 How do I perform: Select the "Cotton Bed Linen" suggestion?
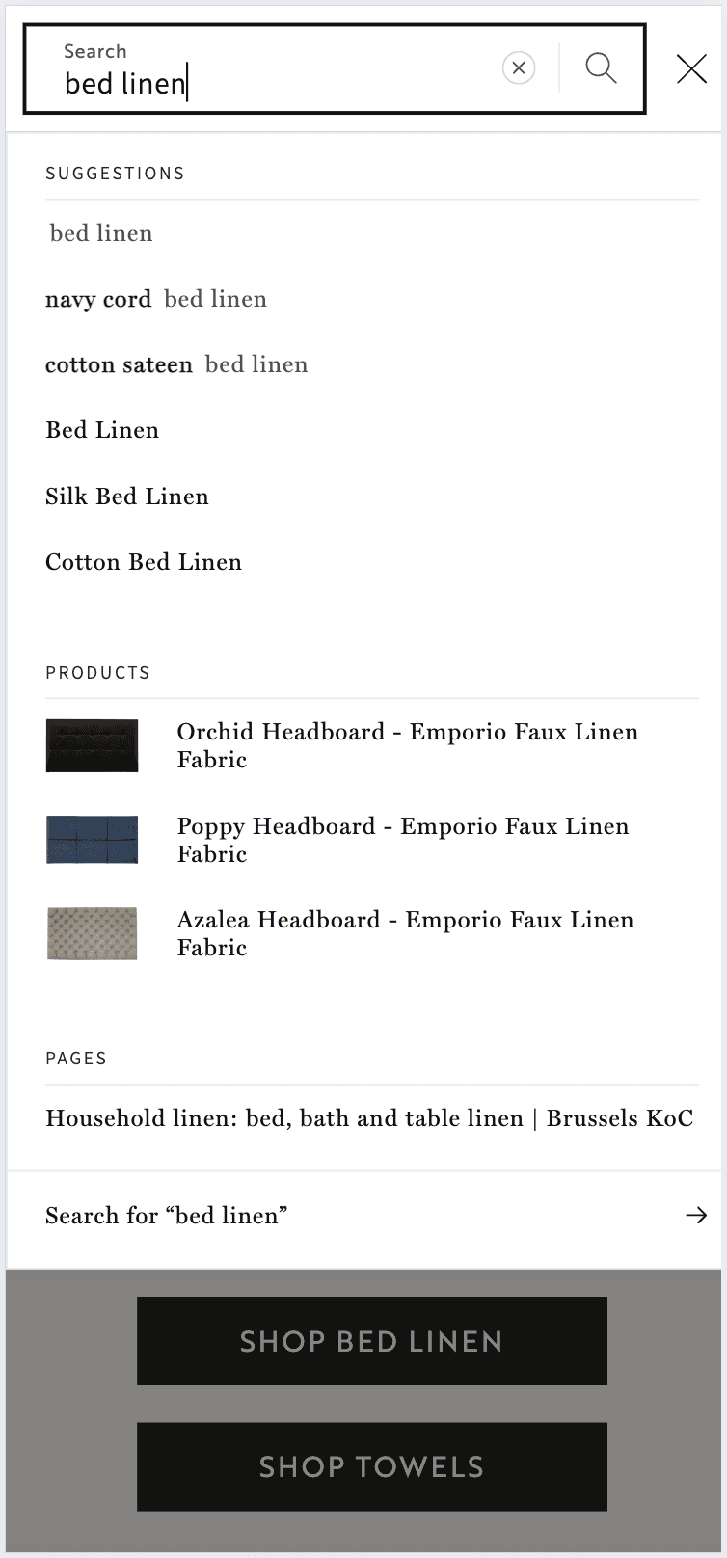pyautogui.click(x=144, y=562)
